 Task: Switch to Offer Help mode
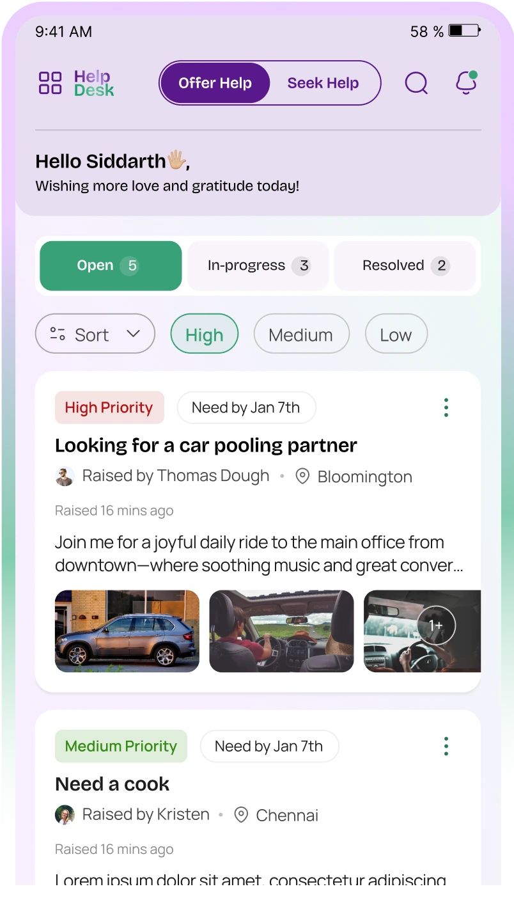click(x=215, y=83)
